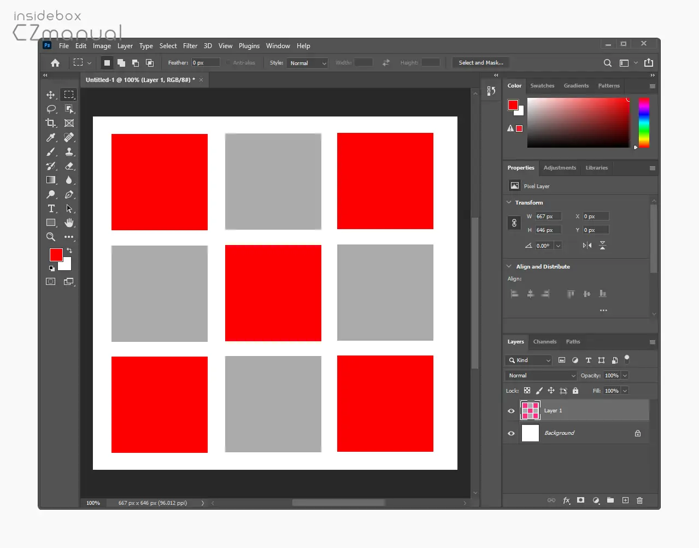Delete layer with trash icon

[x=639, y=500]
